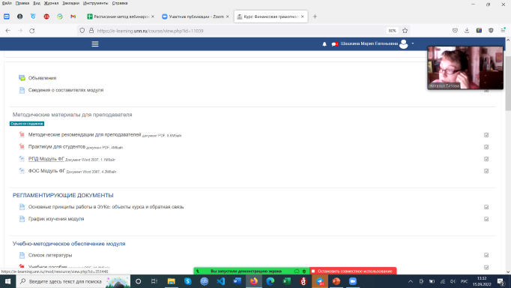The width and height of the screenshot is (511, 288).
Task: Mark График изучения модуля as complete
Action: 486,219
